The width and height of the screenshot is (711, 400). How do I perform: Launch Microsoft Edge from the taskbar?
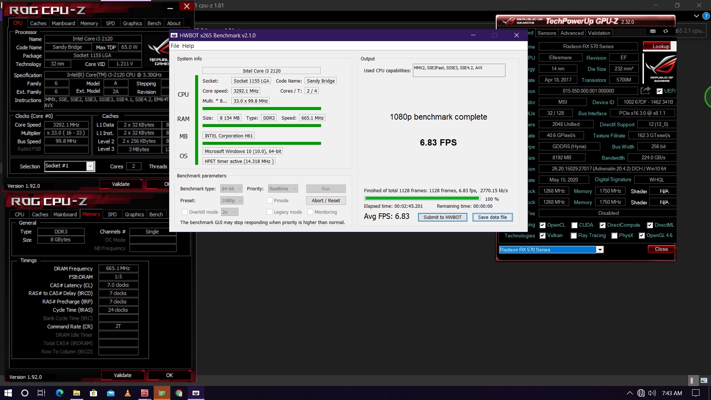tap(59, 393)
